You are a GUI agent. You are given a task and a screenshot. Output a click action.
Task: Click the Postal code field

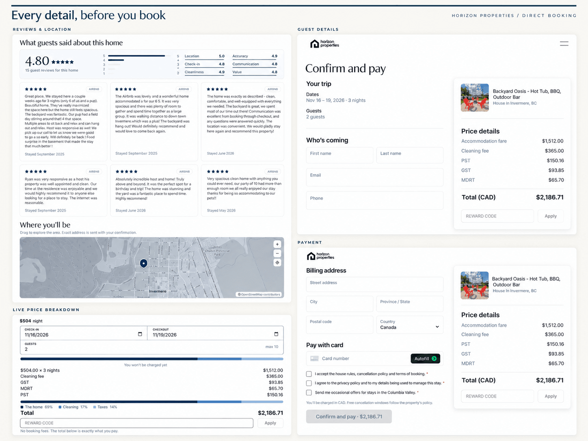[x=339, y=325]
